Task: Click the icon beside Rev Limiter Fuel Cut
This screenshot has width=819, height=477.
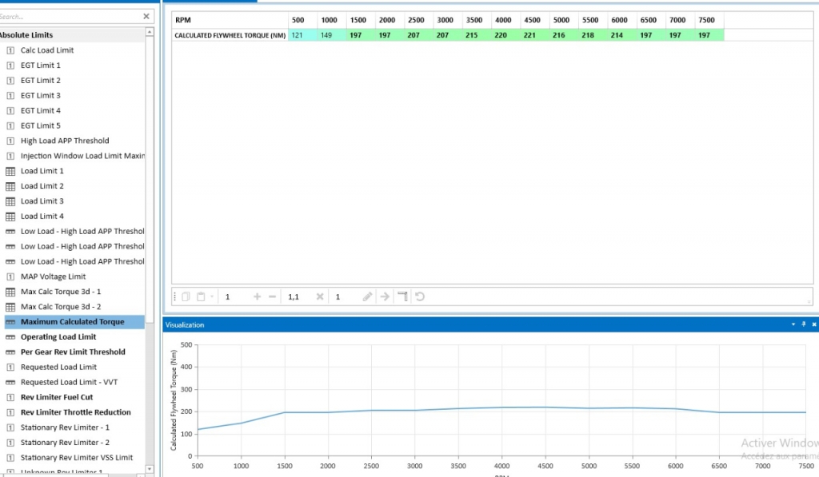Action: pyautogui.click(x=10, y=398)
